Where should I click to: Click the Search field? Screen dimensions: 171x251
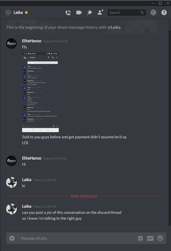point(127,12)
